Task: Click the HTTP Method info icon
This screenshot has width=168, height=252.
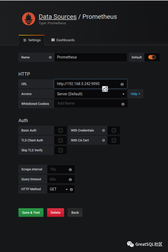Action: click(x=71, y=190)
